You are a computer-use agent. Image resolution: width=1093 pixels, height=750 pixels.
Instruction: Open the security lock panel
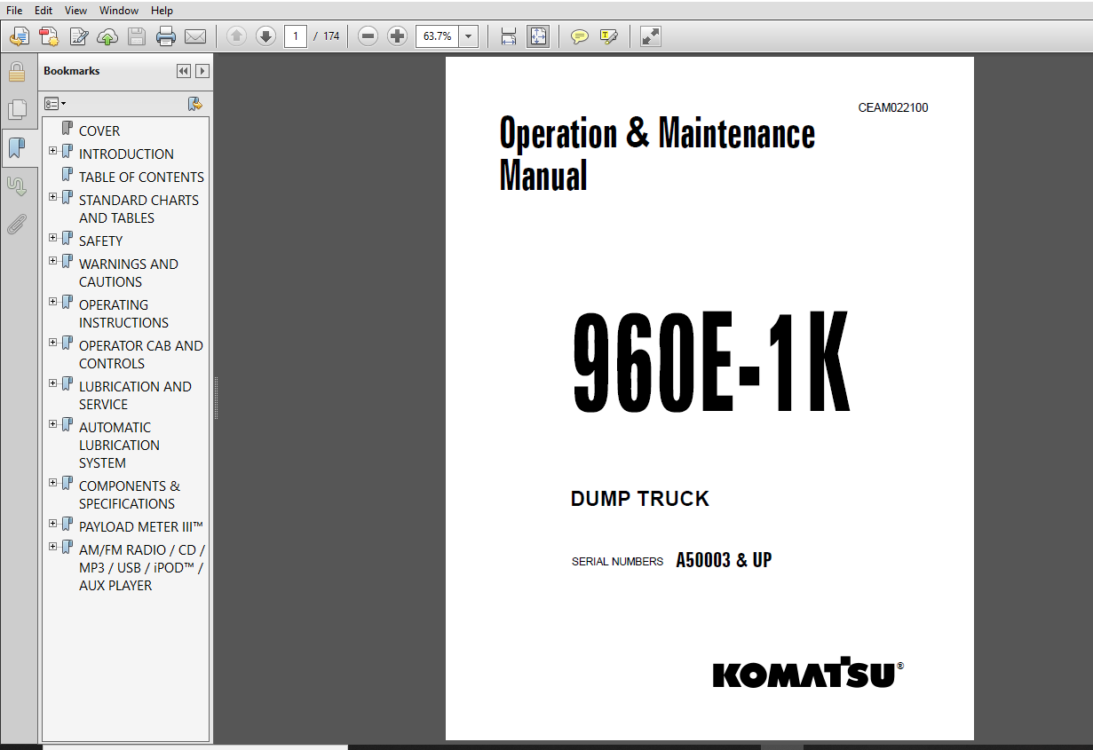pos(17,72)
